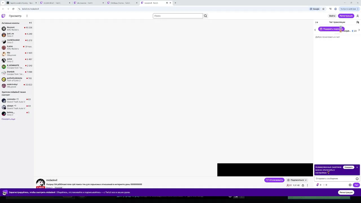Collapse the chat panel arrow
The height and width of the screenshot is (203, 361).
tap(317, 22)
